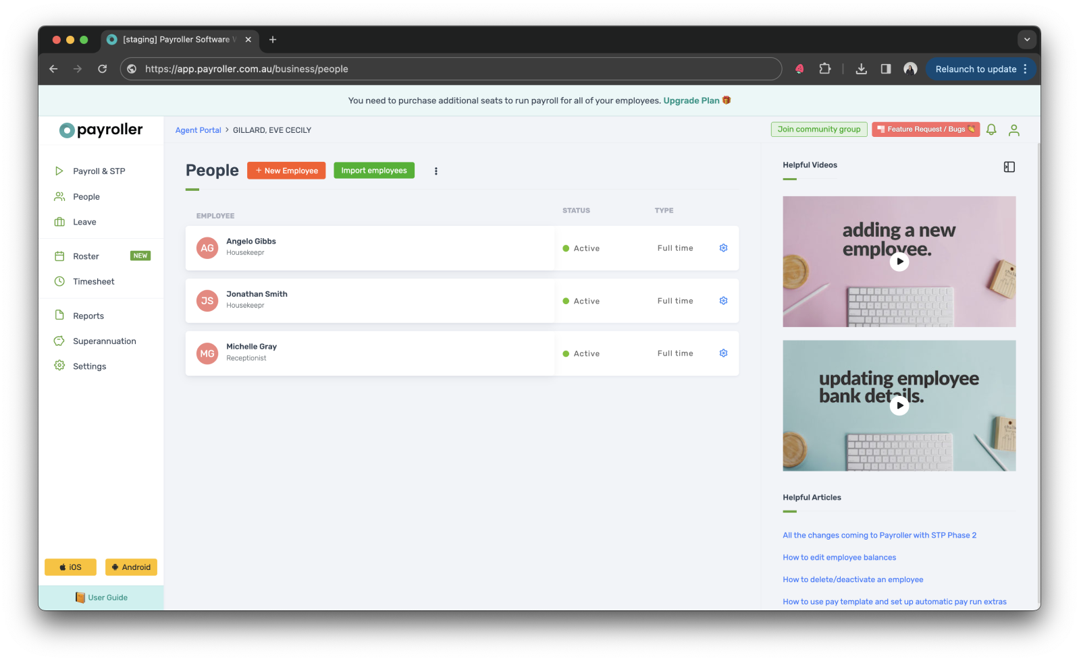This screenshot has height=661, width=1079.
Task: Click the Agent Portal breadcrumb link
Action: 198,130
